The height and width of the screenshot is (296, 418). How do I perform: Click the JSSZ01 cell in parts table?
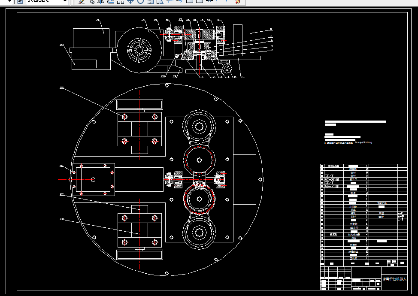pos(333,166)
